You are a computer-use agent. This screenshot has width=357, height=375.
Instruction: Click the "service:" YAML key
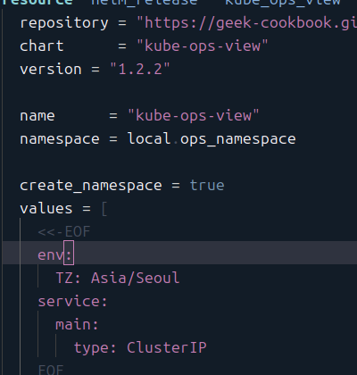[72, 301]
